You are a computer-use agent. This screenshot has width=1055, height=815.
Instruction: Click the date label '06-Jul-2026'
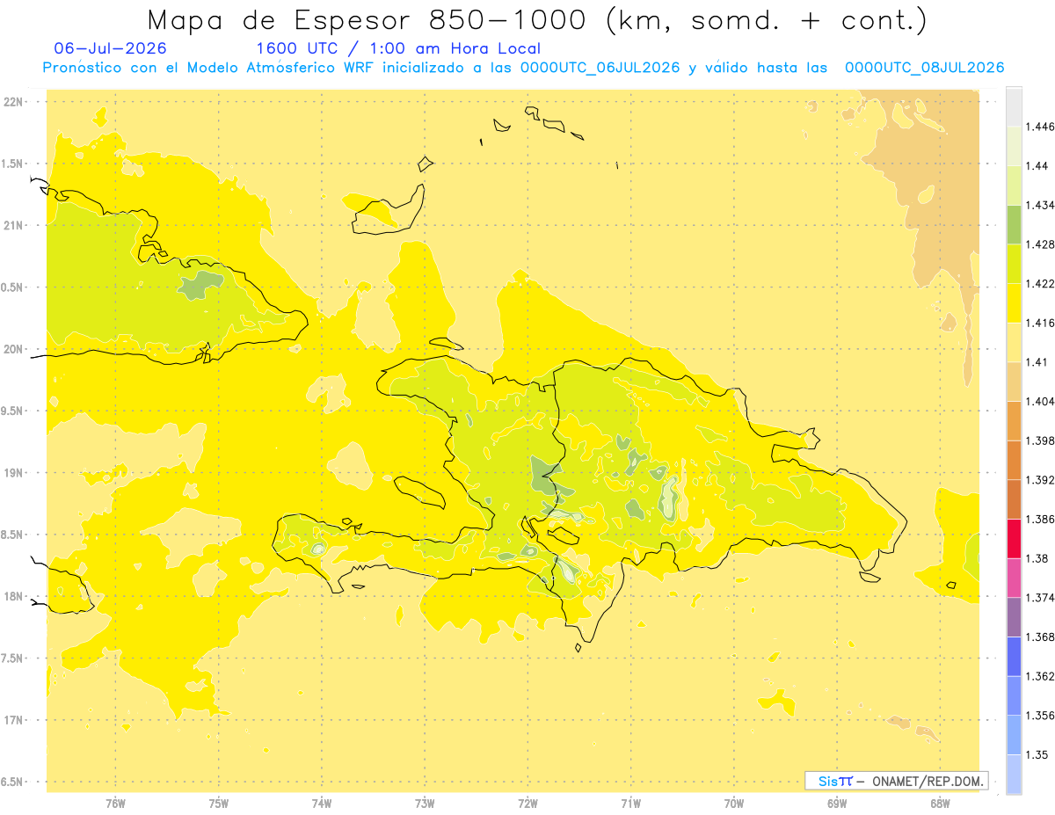[110, 48]
